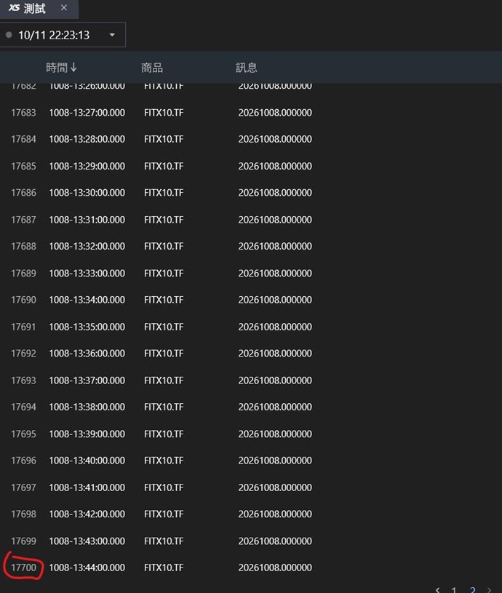502x593 pixels.
Task: Click the next page arrow
Action: click(x=490, y=589)
